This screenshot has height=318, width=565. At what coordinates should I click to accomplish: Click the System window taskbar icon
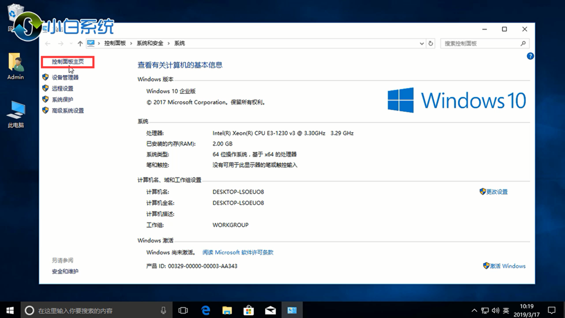pos(292,310)
